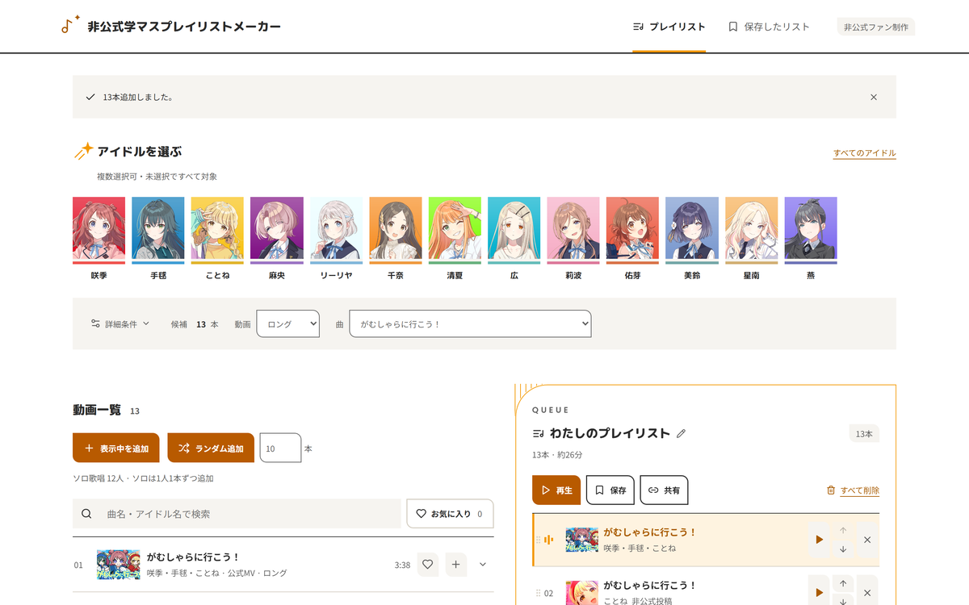969x605 pixels.
Task: Select idol 星南 portrait
Action: (x=752, y=231)
